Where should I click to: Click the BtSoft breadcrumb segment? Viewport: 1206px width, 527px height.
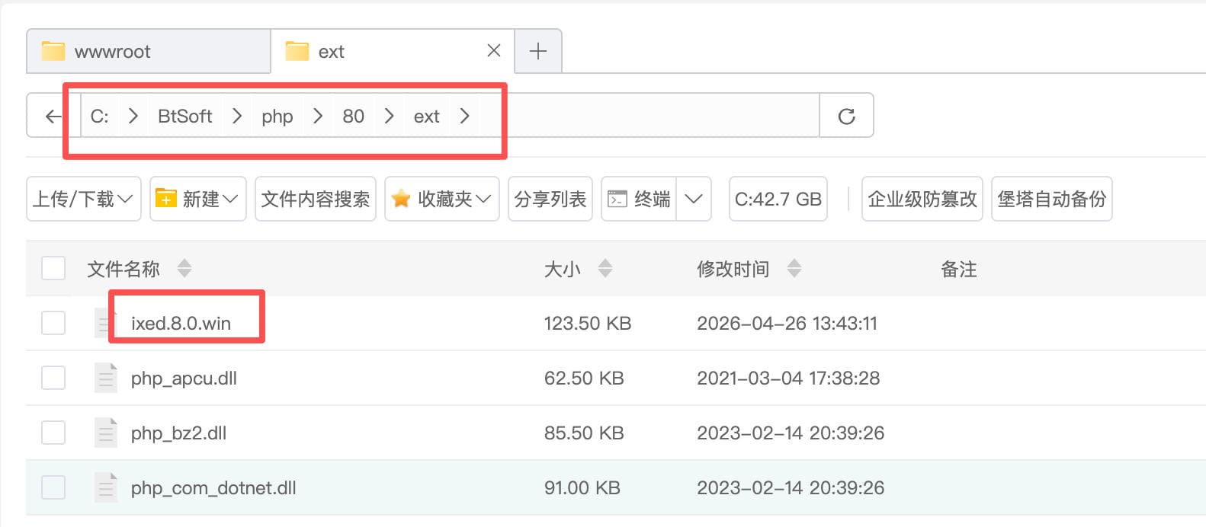tap(184, 117)
